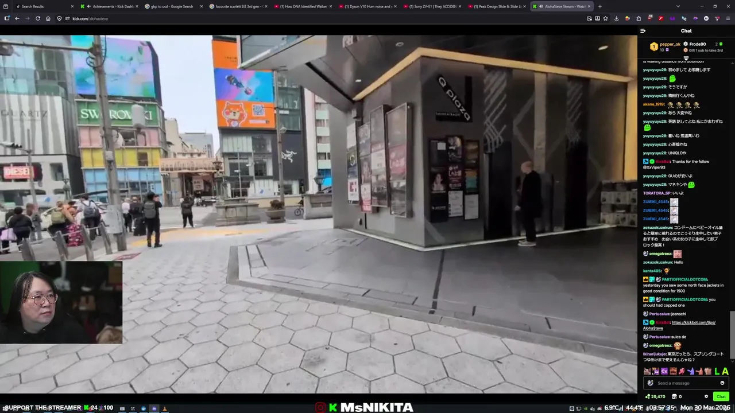Image resolution: width=735 pixels, height=413 pixels.
Task: Click Discord icon in taskbar
Action: click(x=153, y=408)
